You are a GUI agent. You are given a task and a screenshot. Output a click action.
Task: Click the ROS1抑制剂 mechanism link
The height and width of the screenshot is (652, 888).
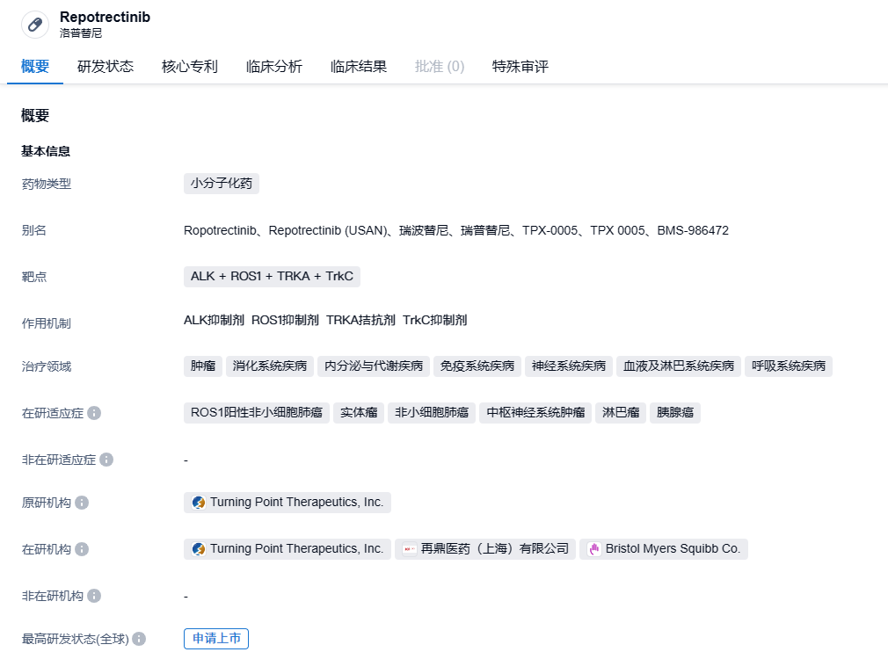coord(285,321)
